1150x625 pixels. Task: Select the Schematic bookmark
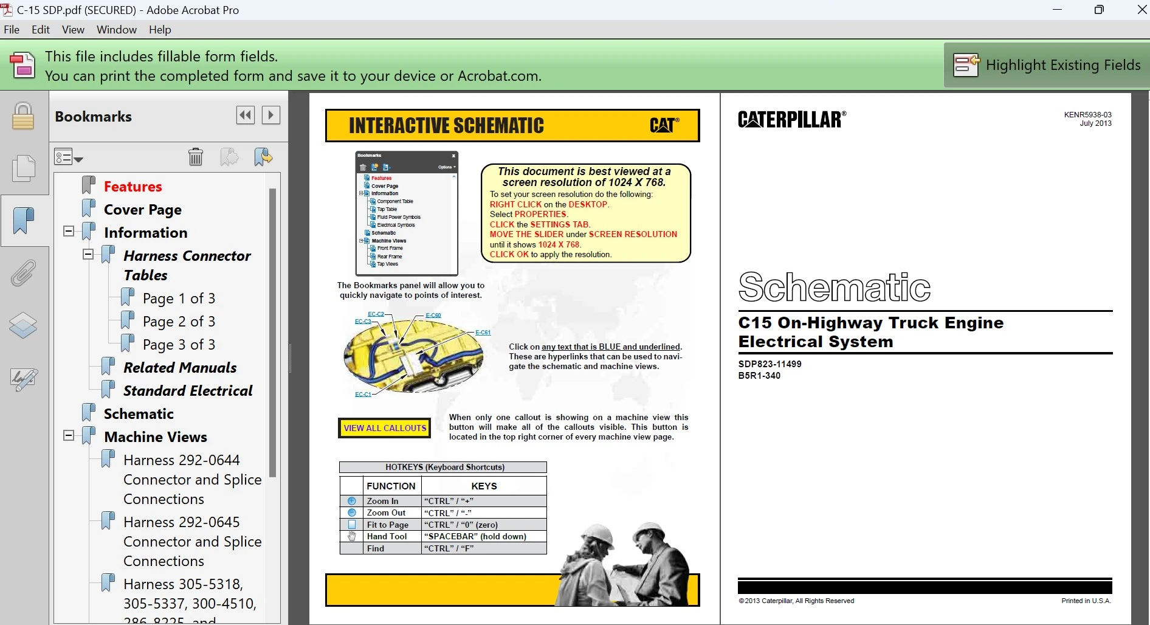click(139, 413)
